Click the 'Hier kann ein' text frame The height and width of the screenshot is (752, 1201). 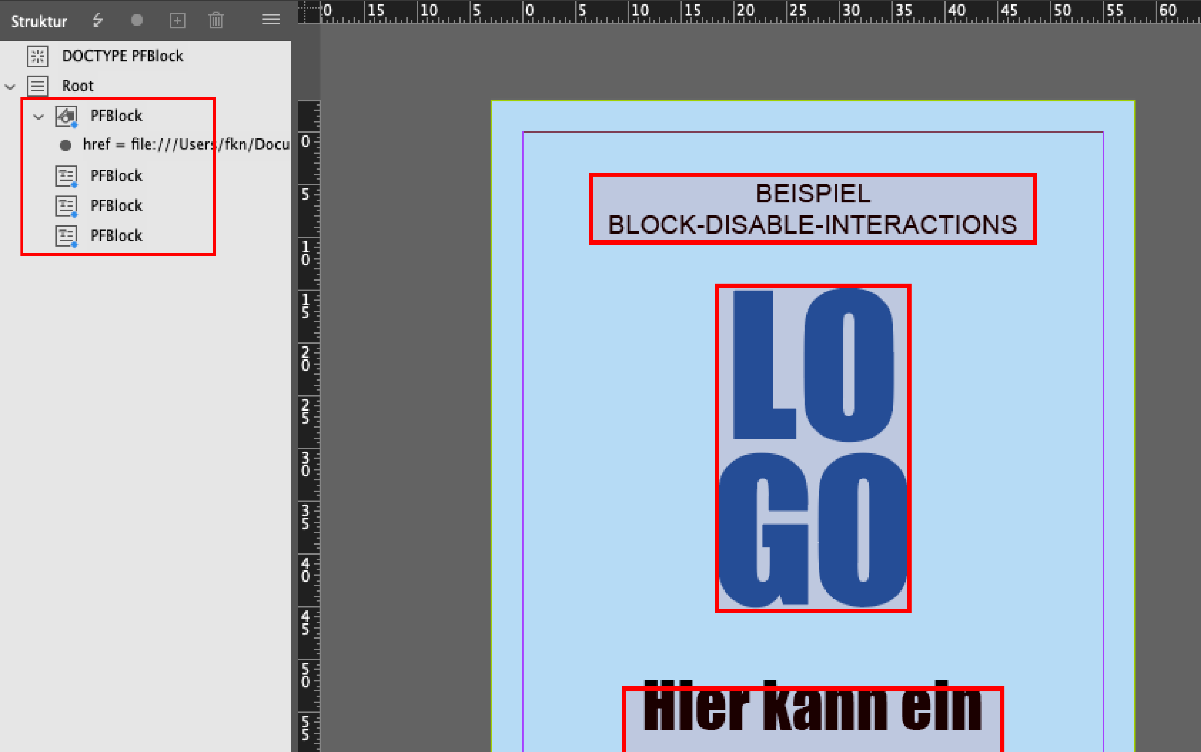(813, 716)
